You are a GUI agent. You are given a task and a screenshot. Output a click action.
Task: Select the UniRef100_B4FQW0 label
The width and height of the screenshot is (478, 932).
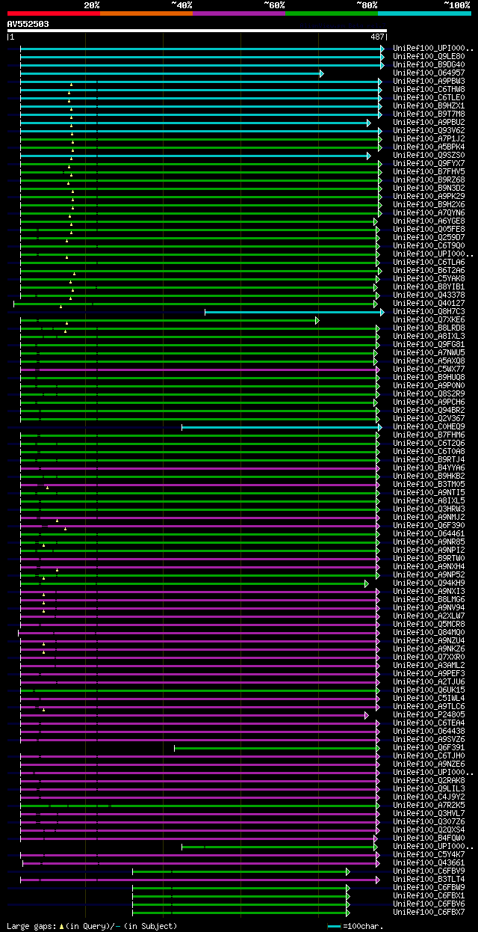(x=429, y=838)
